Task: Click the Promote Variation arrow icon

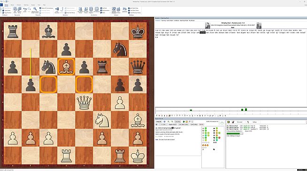Action: [x=62, y=10]
